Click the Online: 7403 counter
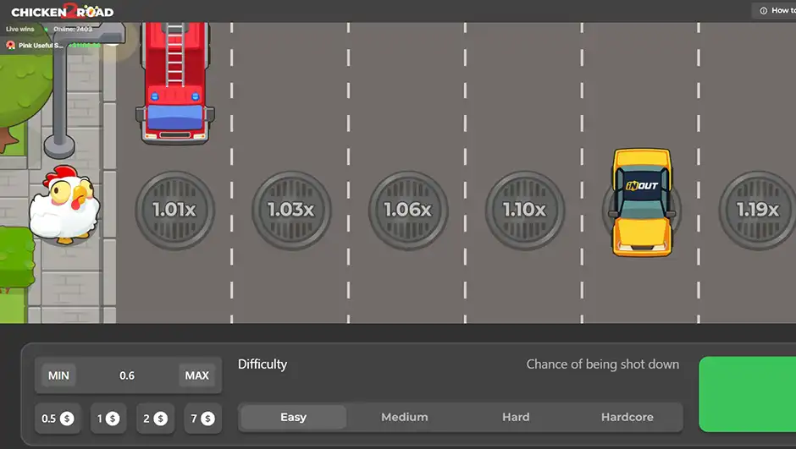This screenshot has width=796, height=449. [73, 29]
